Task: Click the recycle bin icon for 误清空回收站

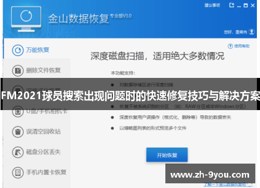Action: pos(18,132)
